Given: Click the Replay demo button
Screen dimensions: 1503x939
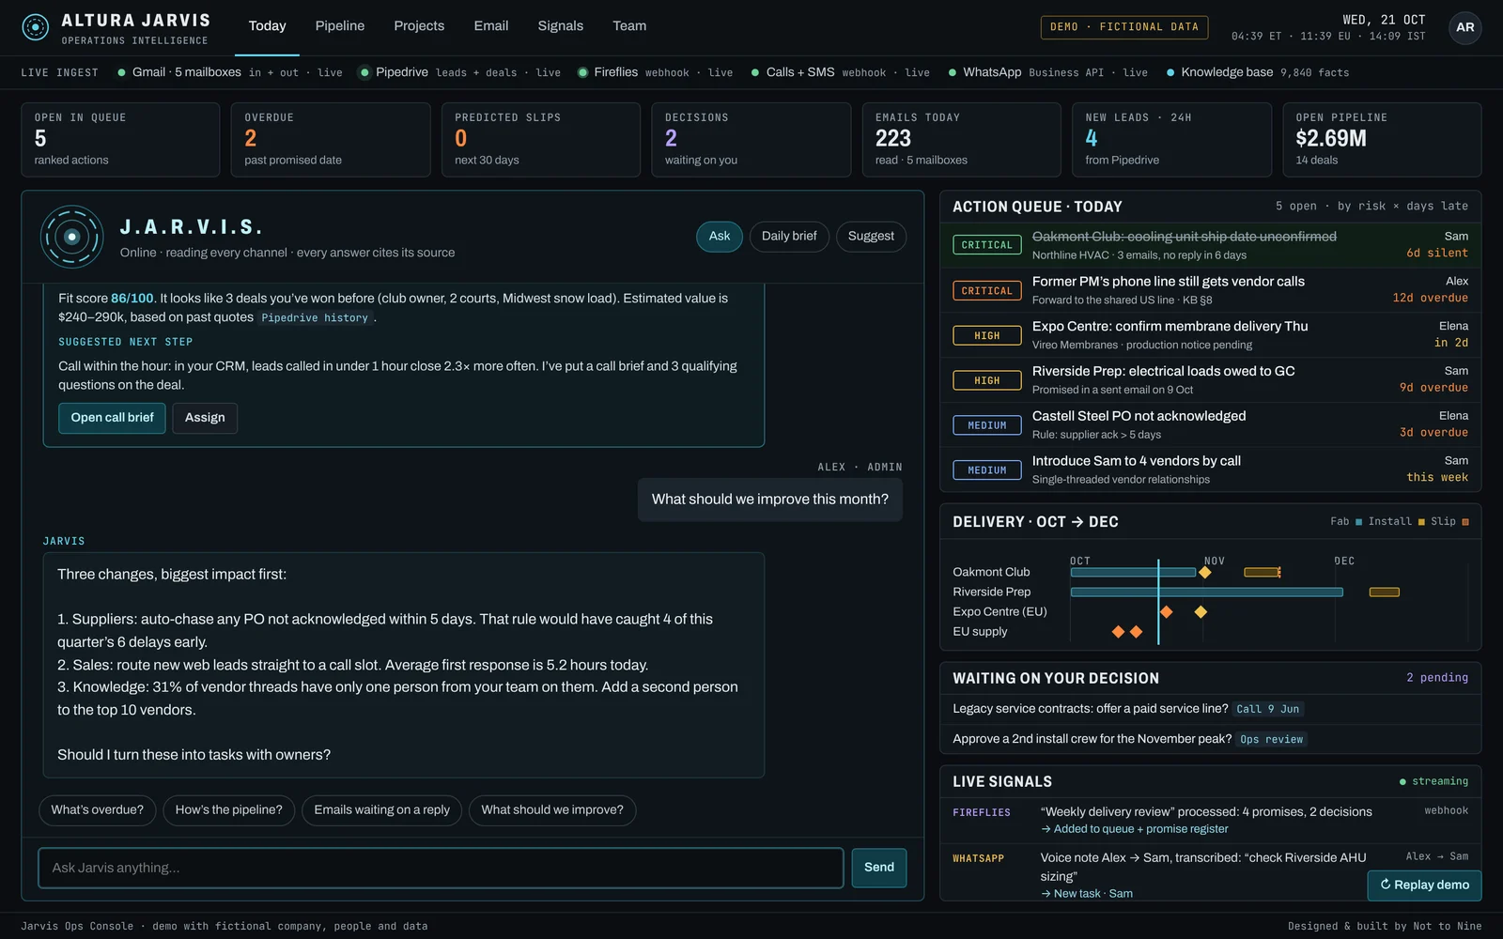Looking at the screenshot, I should [x=1424, y=885].
